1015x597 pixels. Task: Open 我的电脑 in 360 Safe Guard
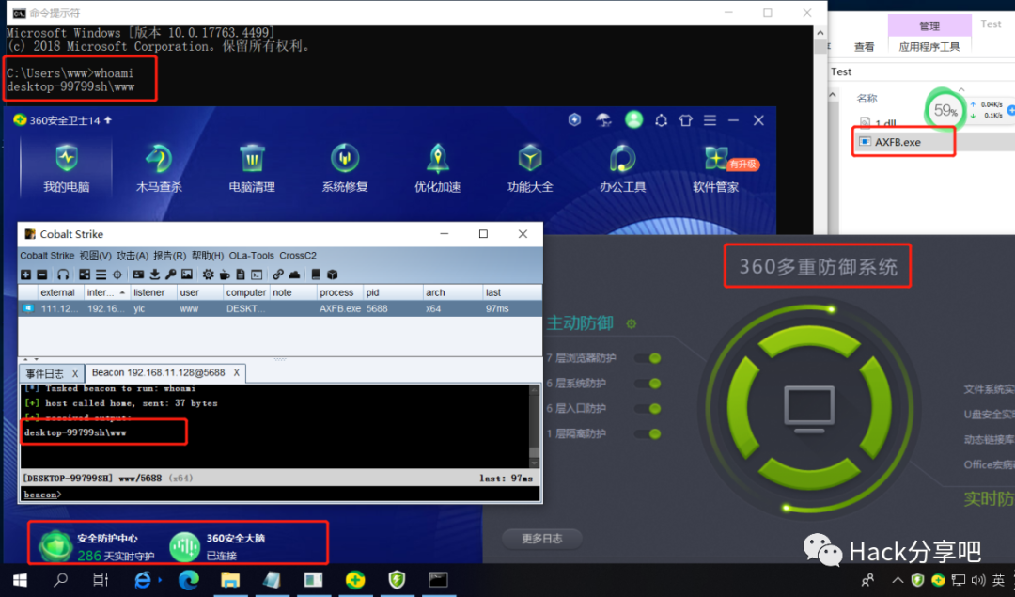66,167
